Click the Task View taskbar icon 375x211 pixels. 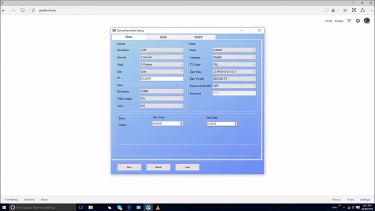[81, 207]
